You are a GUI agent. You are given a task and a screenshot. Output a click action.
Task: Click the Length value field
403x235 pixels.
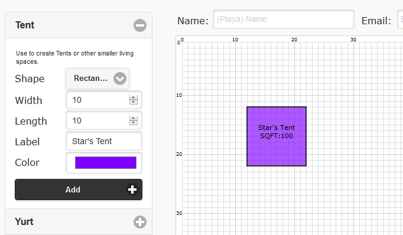click(x=104, y=120)
